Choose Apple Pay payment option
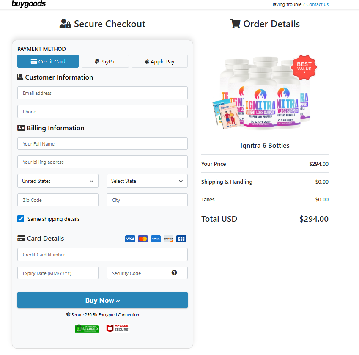The width and height of the screenshot is (359, 355). 159,61
